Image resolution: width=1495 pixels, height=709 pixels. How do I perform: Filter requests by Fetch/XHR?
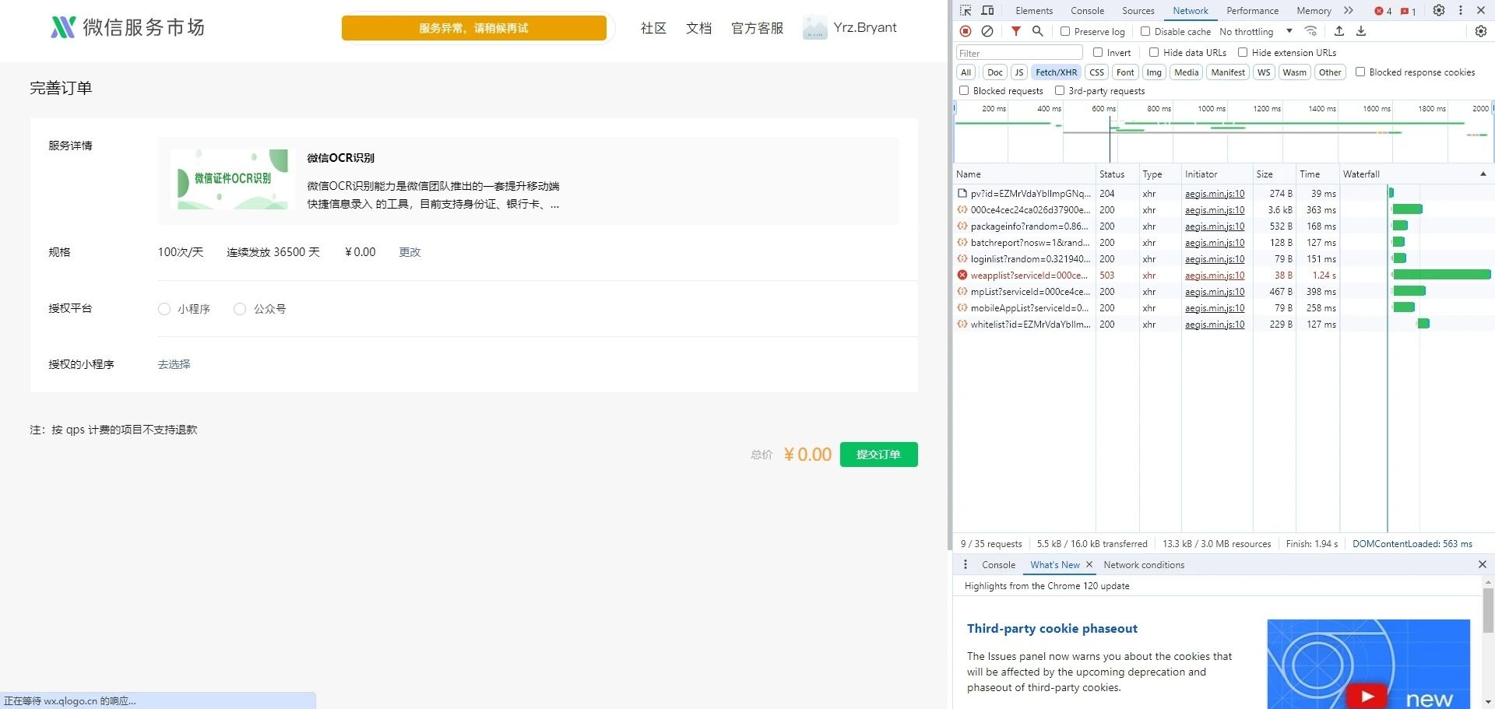coord(1056,72)
